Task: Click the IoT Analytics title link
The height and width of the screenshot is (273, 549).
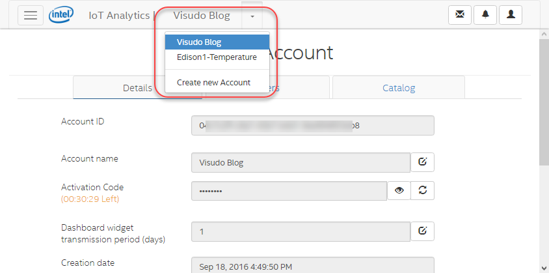Action: pyautogui.click(x=118, y=16)
